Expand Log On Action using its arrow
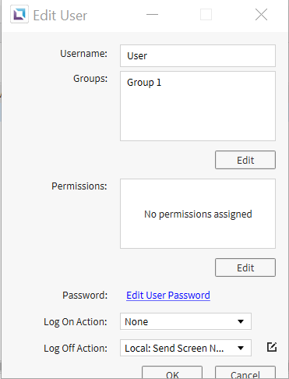The image size is (289, 379). click(x=241, y=321)
